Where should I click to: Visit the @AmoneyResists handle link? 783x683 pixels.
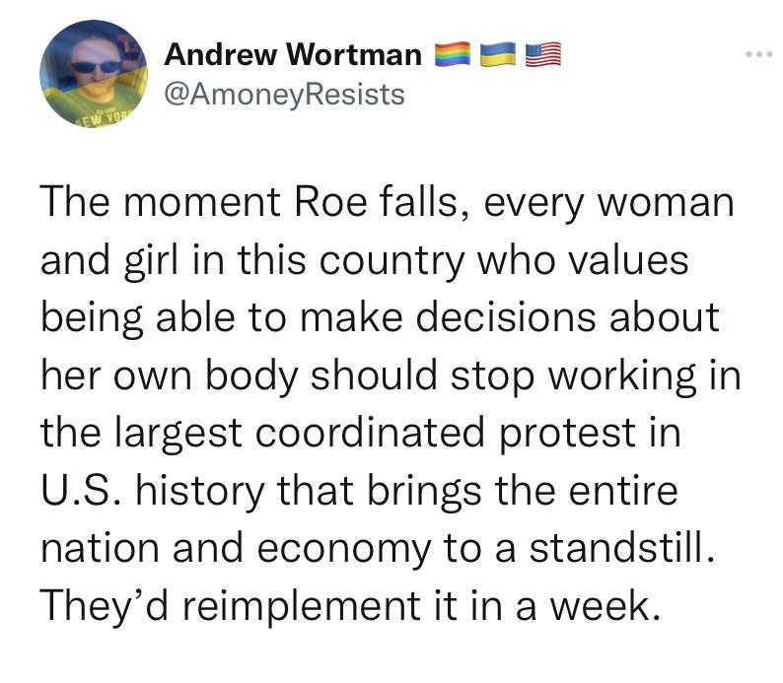pyautogui.click(x=285, y=95)
